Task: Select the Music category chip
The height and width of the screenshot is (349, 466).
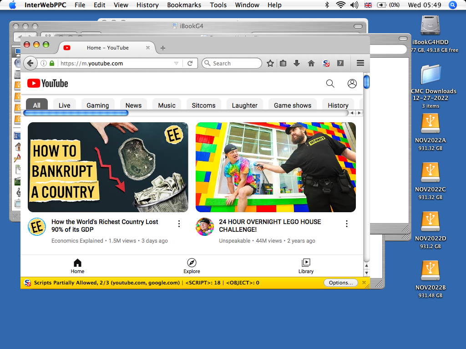Action: 167,105
